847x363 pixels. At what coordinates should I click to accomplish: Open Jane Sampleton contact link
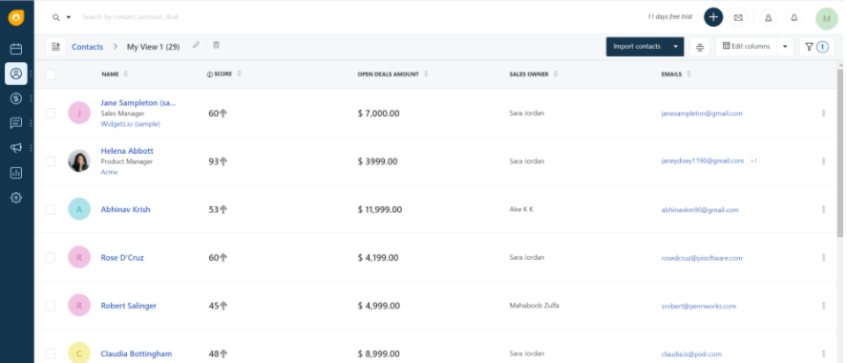pos(138,102)
